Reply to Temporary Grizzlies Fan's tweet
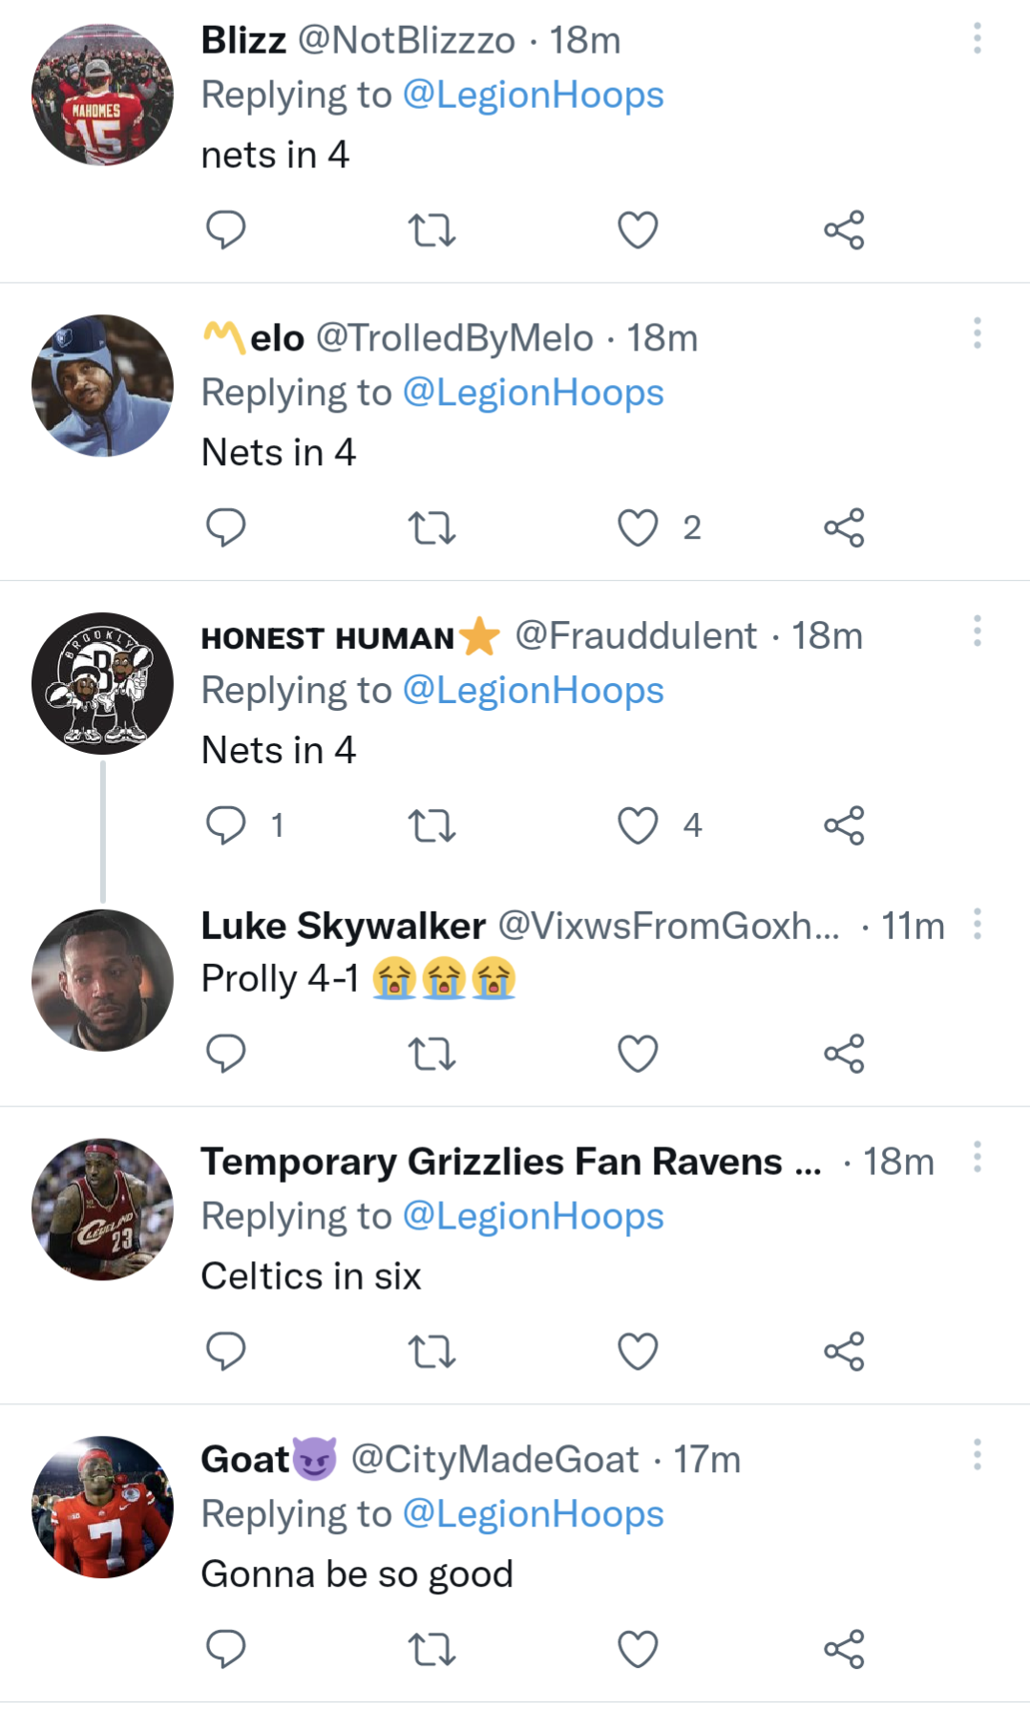Screen dimensions: 1030x1711 226,1351
